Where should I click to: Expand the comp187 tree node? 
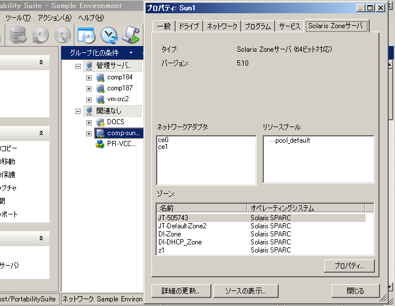click(89, 89)
